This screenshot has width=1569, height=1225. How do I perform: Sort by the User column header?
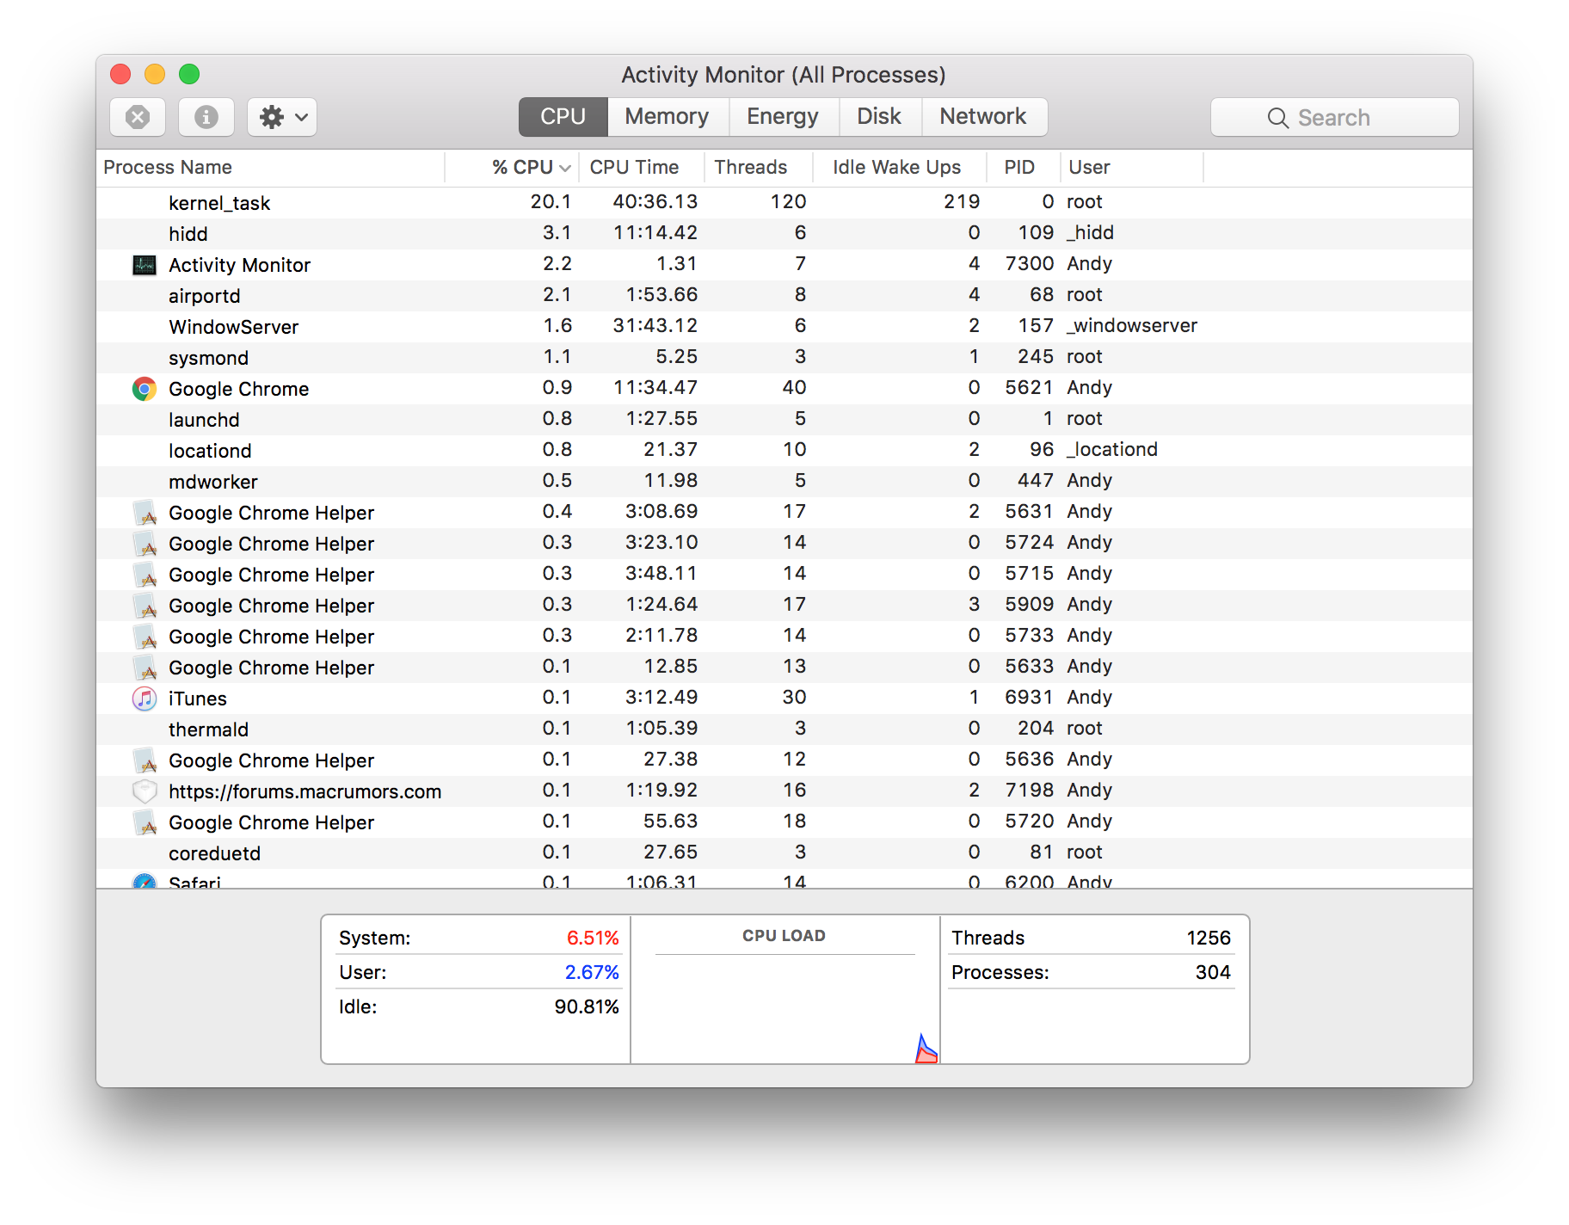pyautogui.click(x=1132, y=167)
